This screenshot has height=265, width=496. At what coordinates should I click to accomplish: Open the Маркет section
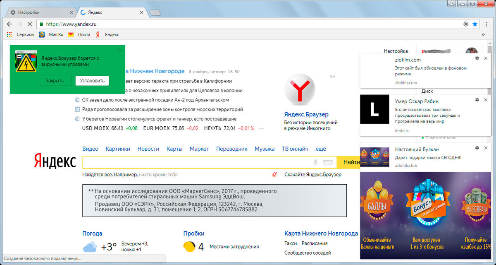click(x=199, y=149)
